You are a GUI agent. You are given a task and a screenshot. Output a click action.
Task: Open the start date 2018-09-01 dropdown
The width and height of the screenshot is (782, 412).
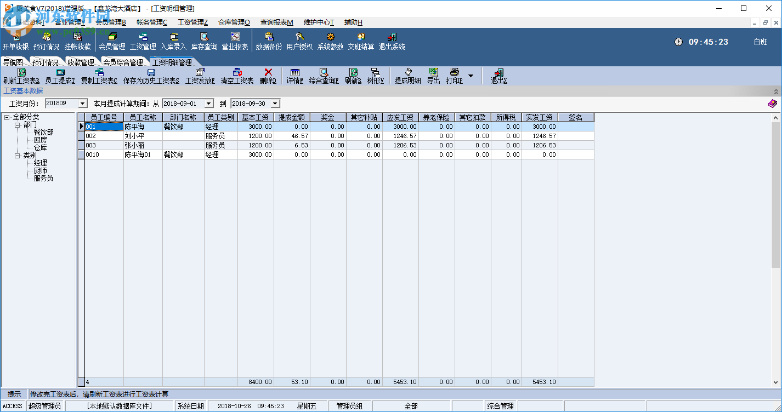click(208, 104)
